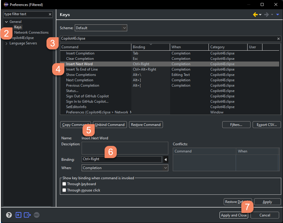
Task: Click the Cancel button
Action: click(x=265, y=215)
